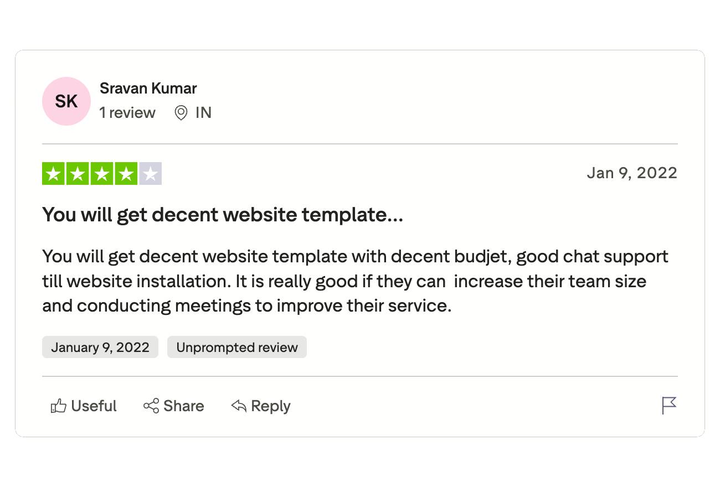Image resolution: width=720 pixels, height=487 pixels.
Task: Click the Reply arrow icon
Action: click(x=239, y=406)
